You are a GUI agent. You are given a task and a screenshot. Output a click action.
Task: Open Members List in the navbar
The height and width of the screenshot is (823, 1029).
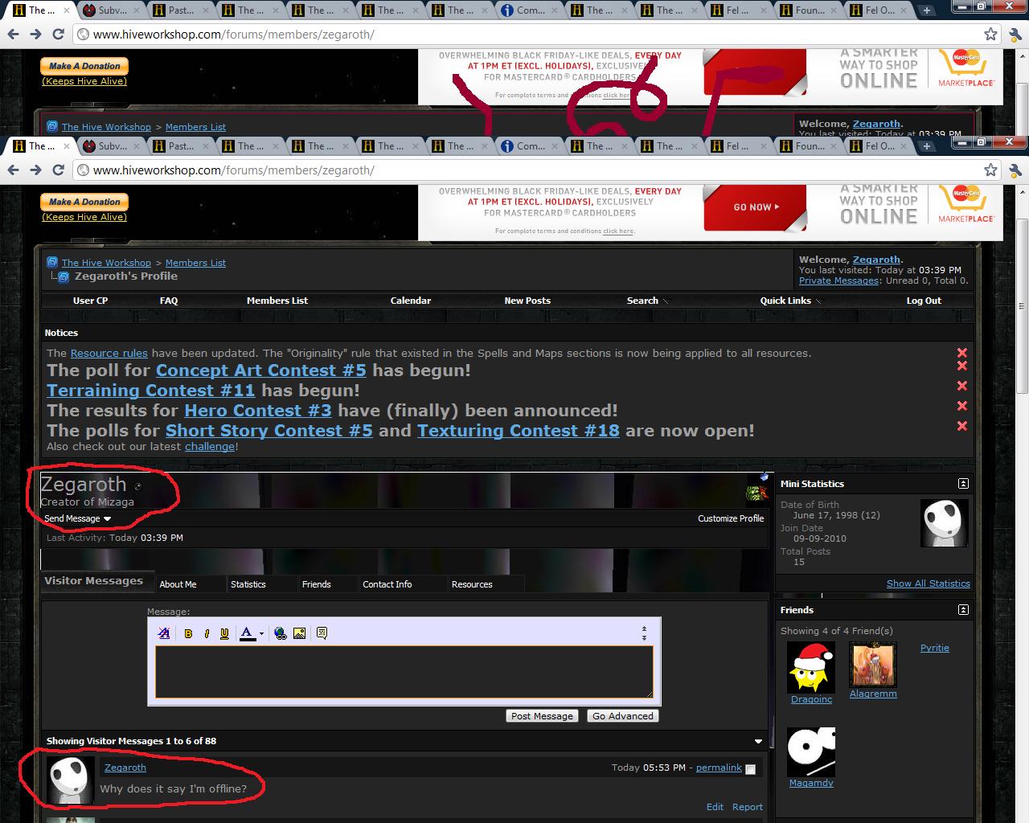point(277,301)
